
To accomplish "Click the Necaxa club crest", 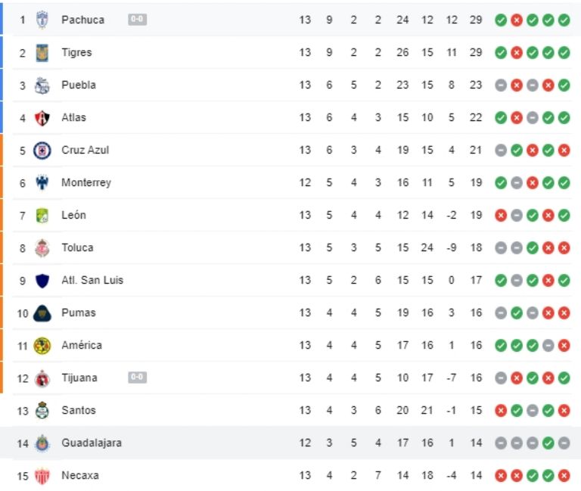I will pos(42,476).
